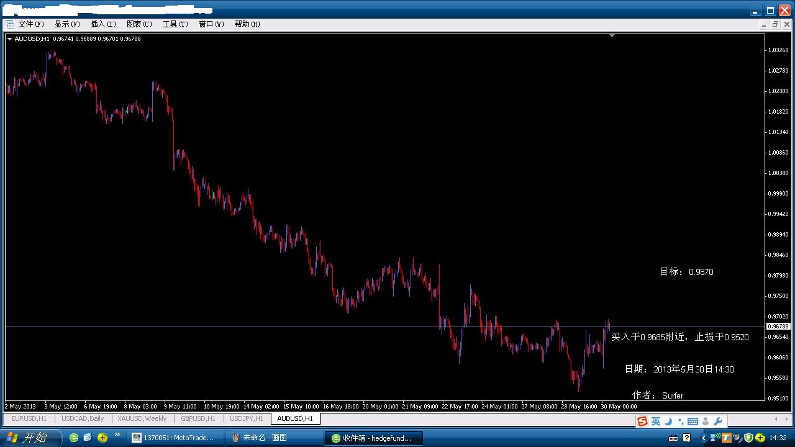The height and width of the screenshot is (447, 795).
Task: Click the orange T tray icon
Action: point(725,438)
